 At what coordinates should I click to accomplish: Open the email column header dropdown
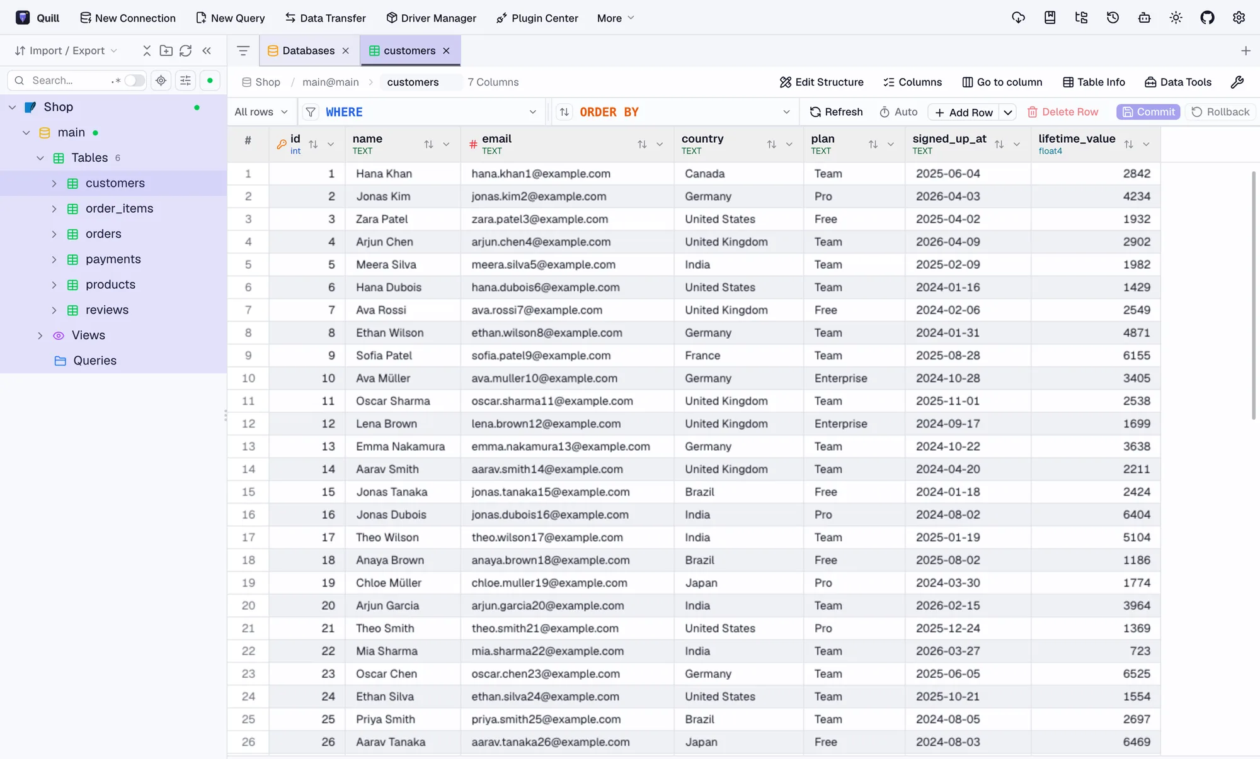pyautogui.click(x=660, y=144)
